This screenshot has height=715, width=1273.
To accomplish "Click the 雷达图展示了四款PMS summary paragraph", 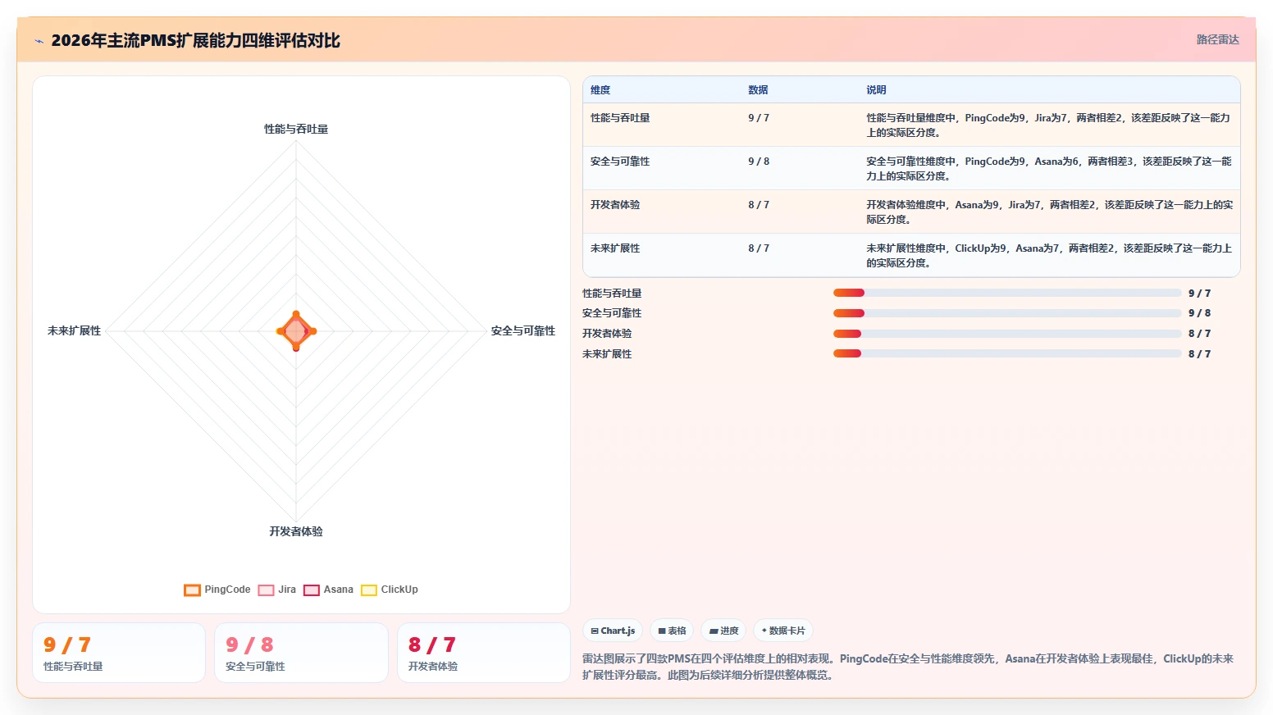I will tap(908, 667).
